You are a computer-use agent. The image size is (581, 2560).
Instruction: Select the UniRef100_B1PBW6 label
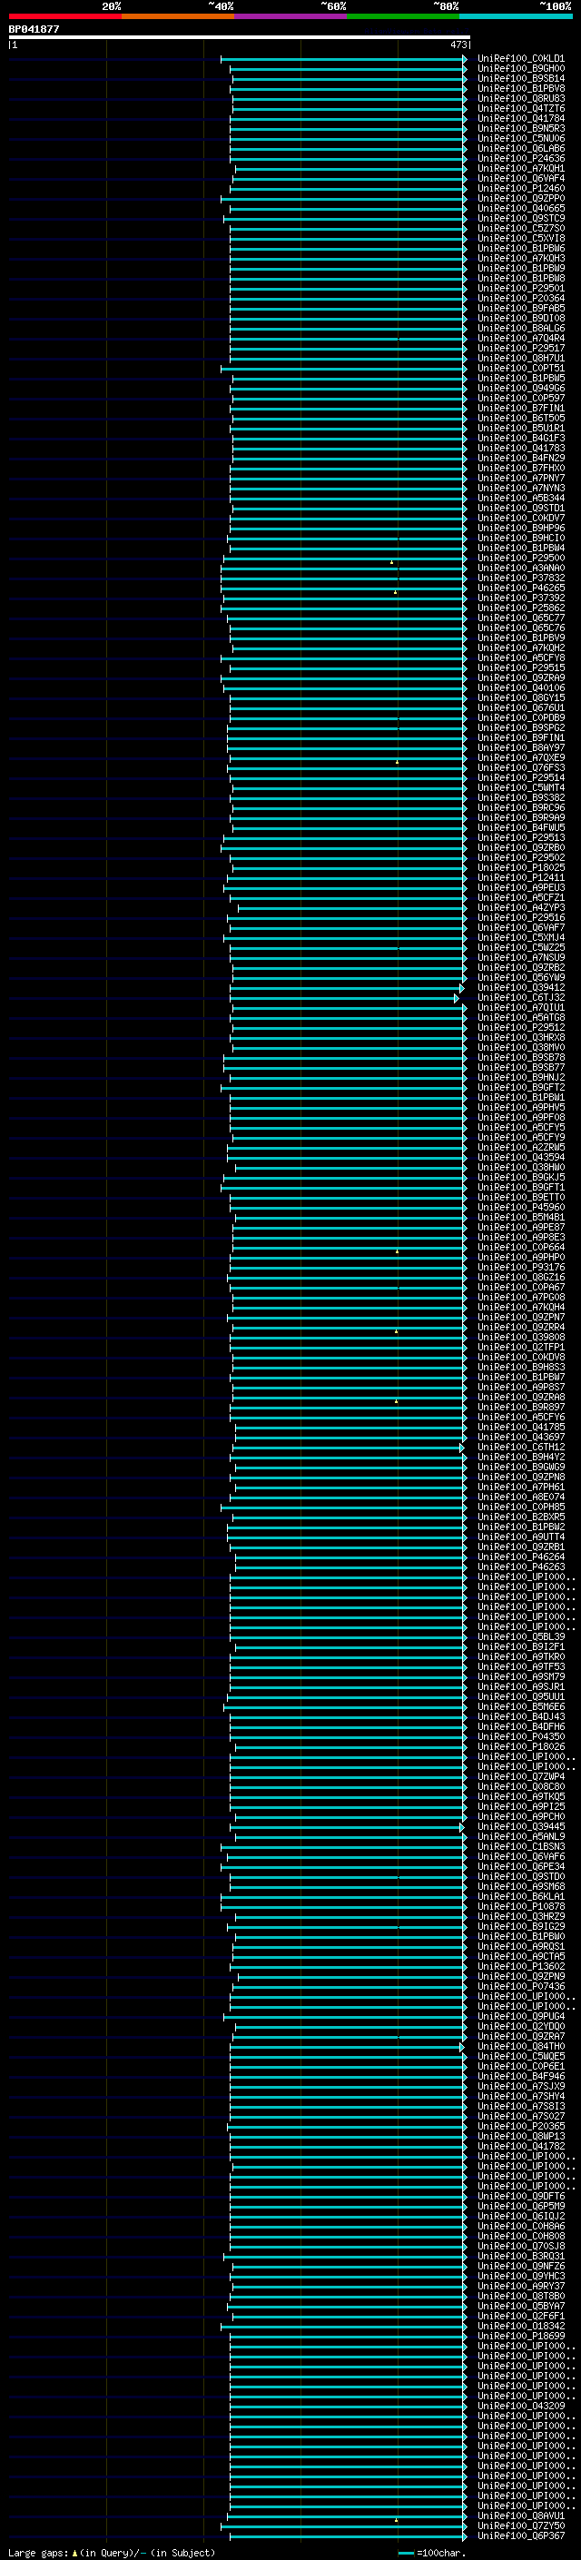click(x=521, y=249)
